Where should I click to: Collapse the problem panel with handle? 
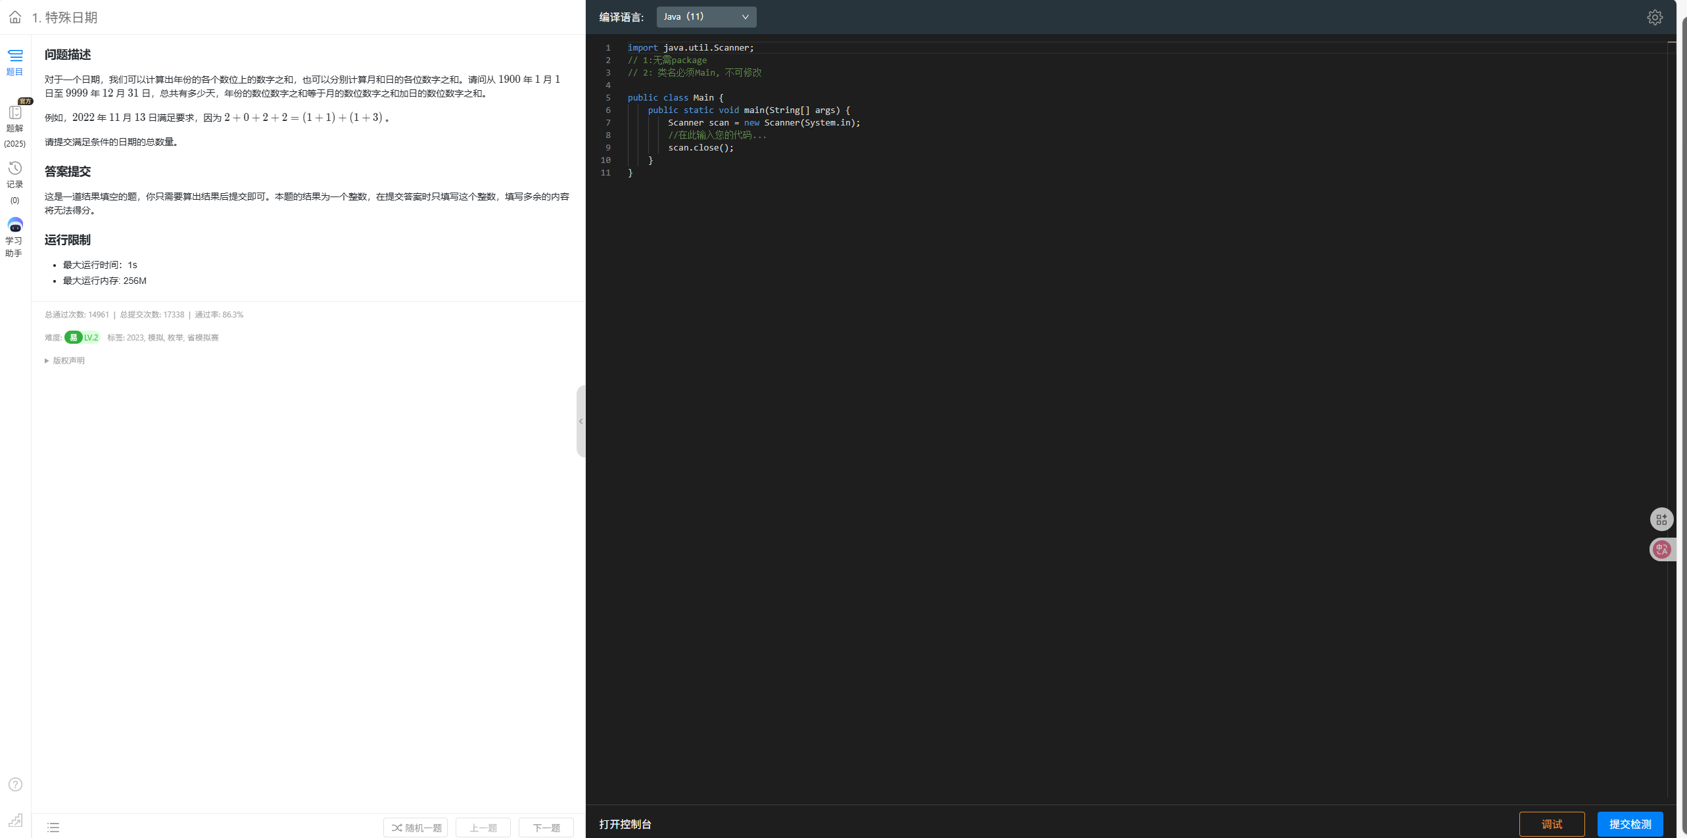pos(581,421)
